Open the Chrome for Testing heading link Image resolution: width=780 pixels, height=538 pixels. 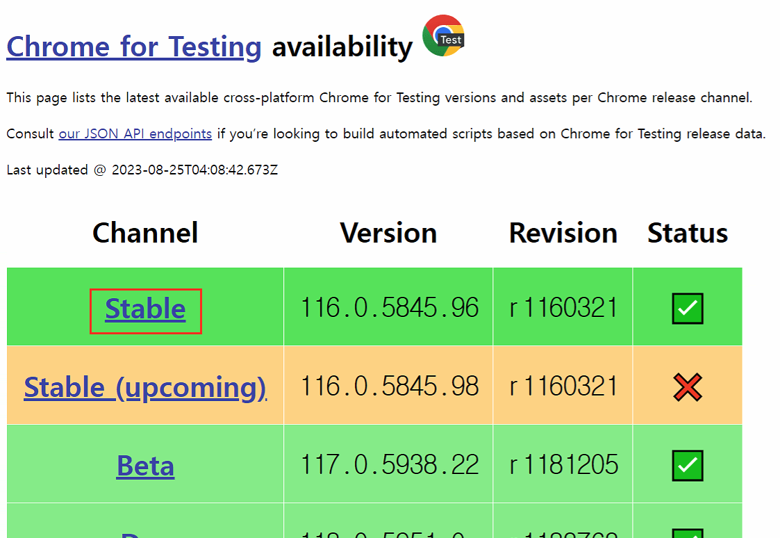[x=134, y=47]
